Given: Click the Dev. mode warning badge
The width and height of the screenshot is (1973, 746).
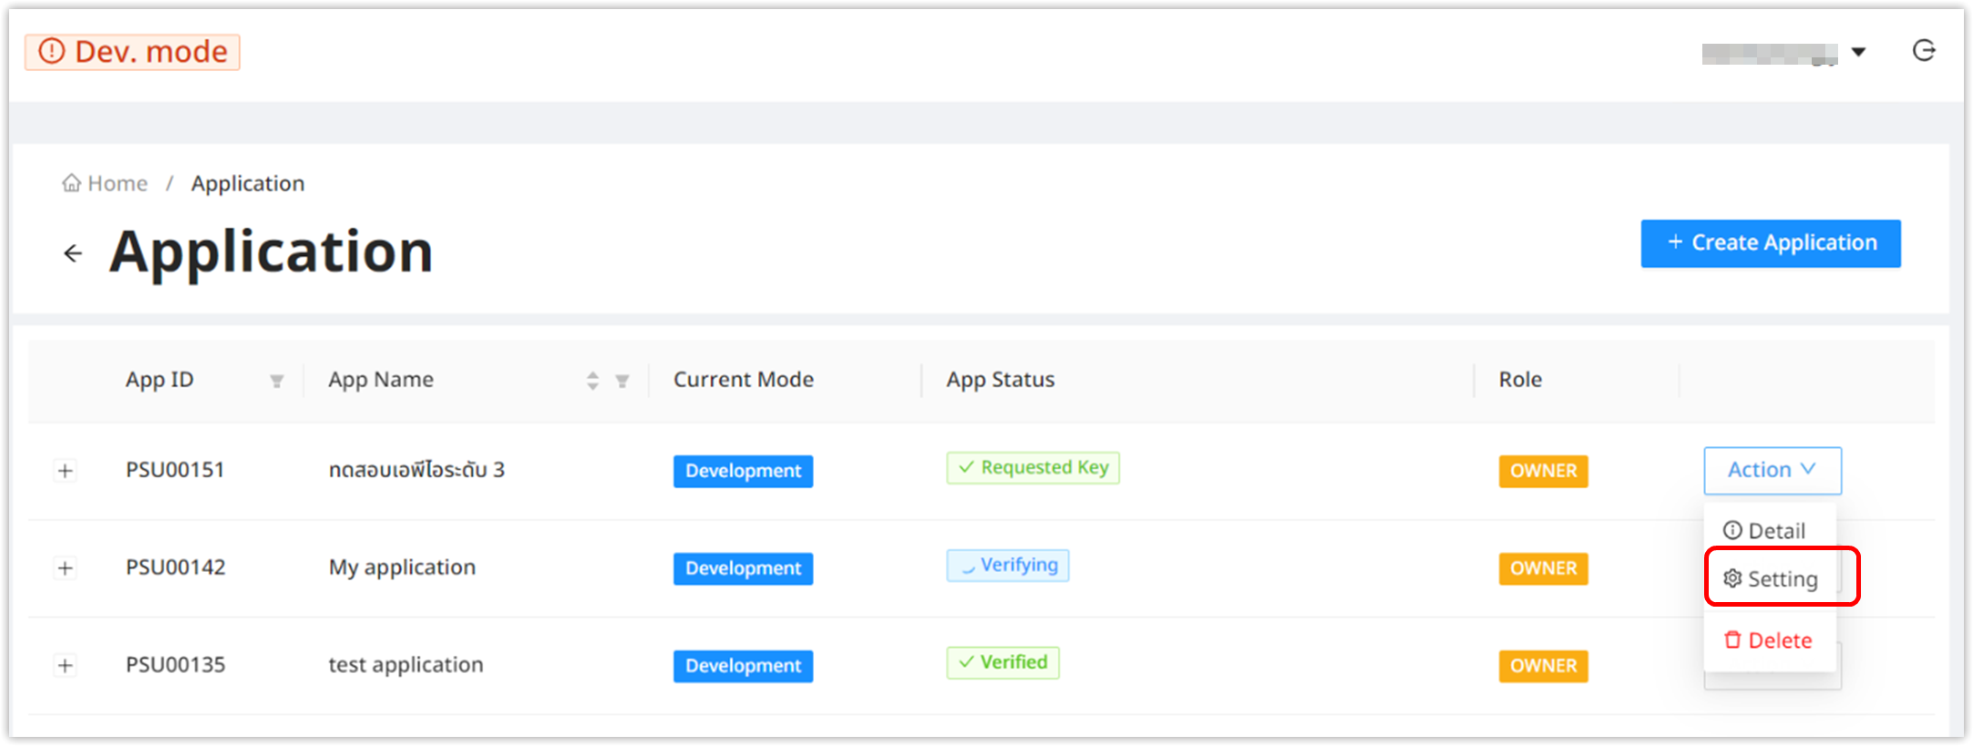Looking at the screenshot, I should pyautogui.click(x=133, y=52).
